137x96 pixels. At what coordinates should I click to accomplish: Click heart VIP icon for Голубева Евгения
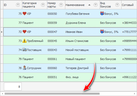(25, 13)
